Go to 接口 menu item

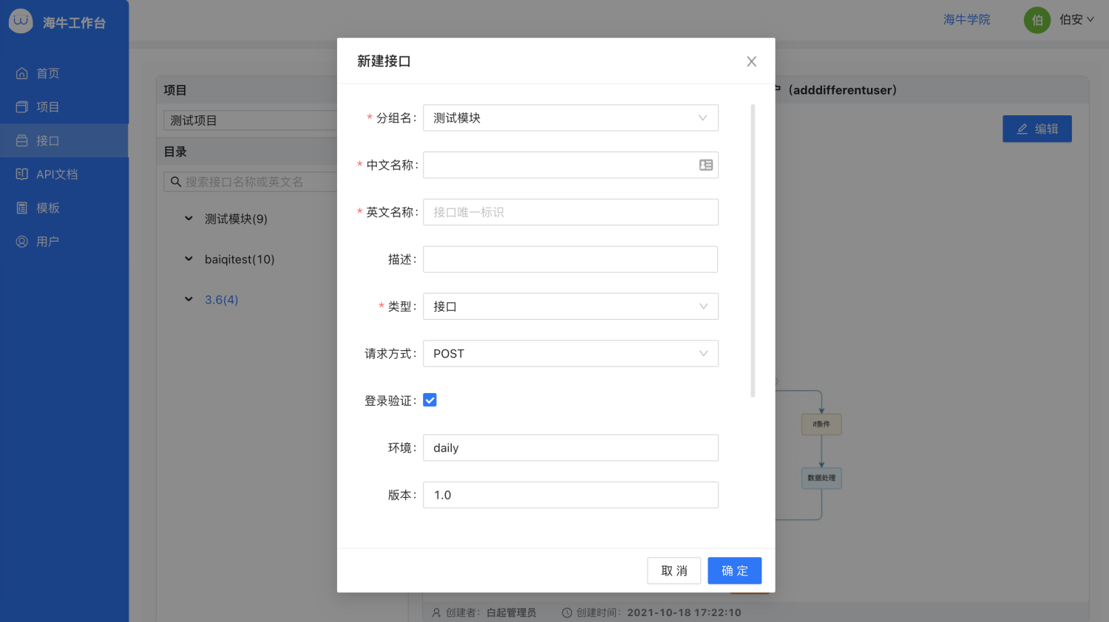click(64, 140)
